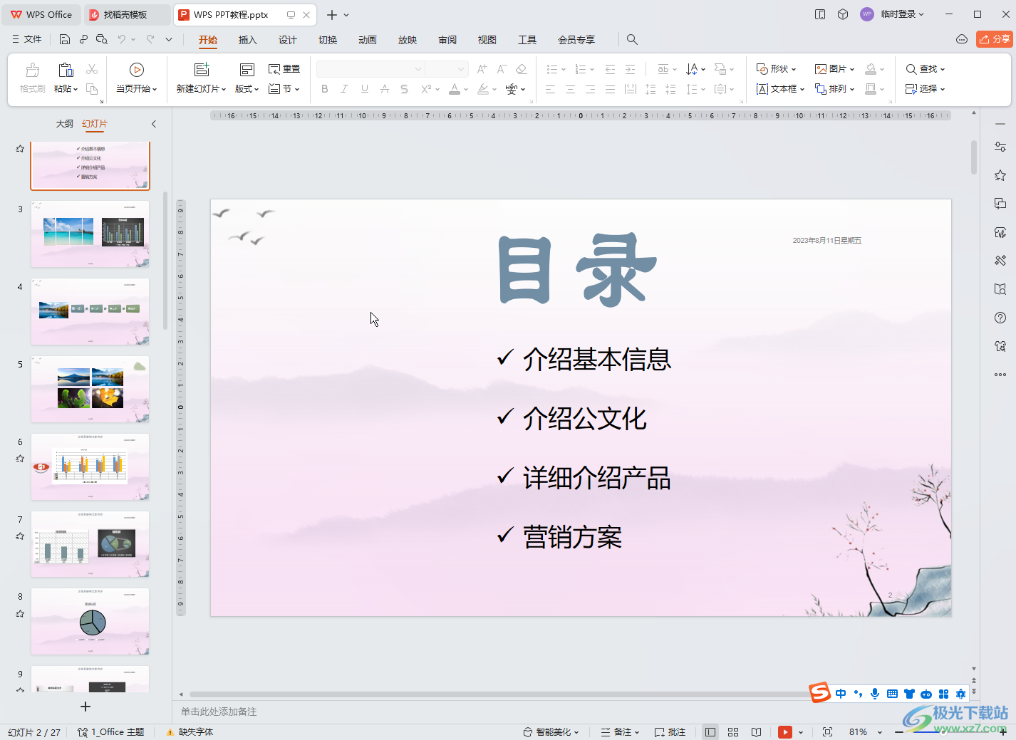1016x740 pixels.
Task: Toggle italic formatting (I)
Action: click(345, 89)
